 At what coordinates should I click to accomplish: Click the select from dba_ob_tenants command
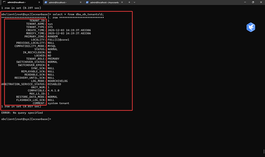[77, 14]
